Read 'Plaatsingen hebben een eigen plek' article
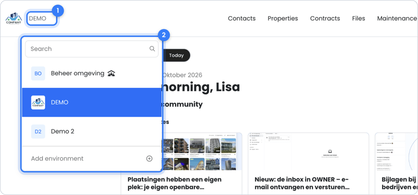Image resolution: width=418 pixels, height=195 pixels. tap(175, 183)
